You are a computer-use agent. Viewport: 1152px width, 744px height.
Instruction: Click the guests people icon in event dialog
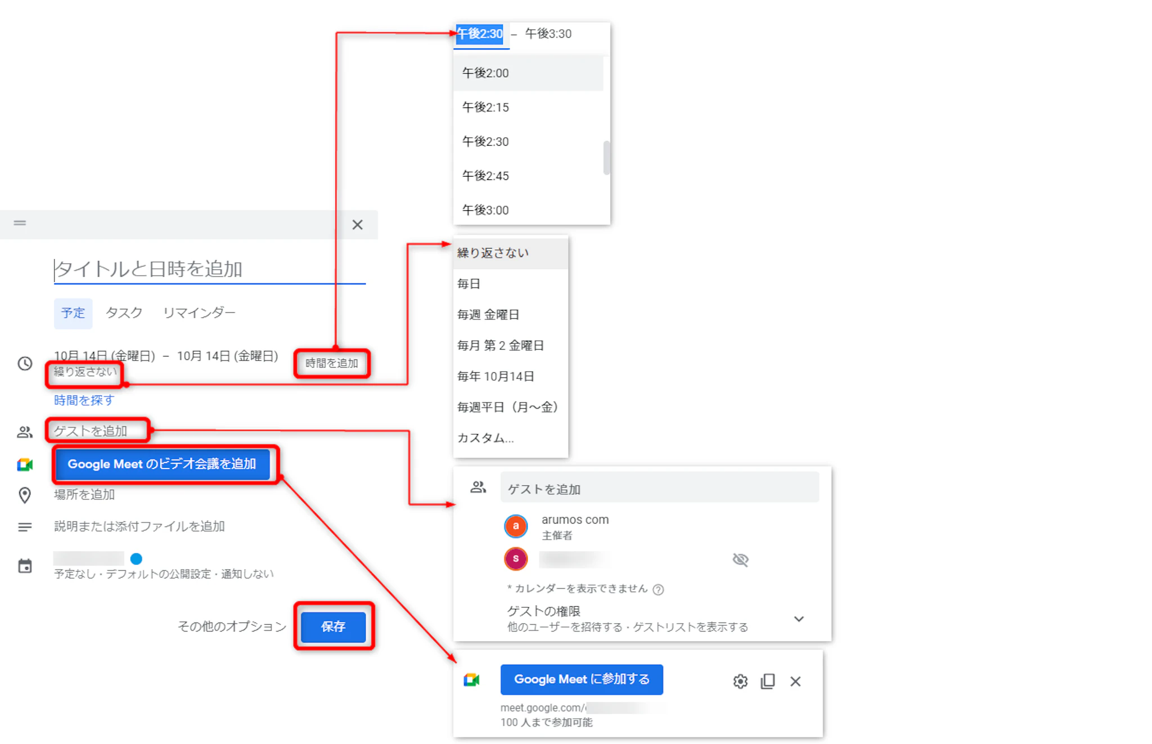tap(25, 432)
